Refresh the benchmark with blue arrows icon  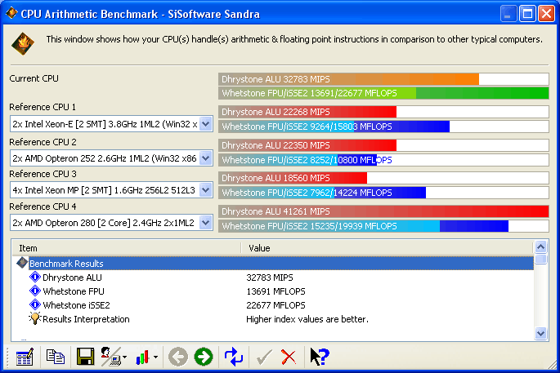click(234, 357)
